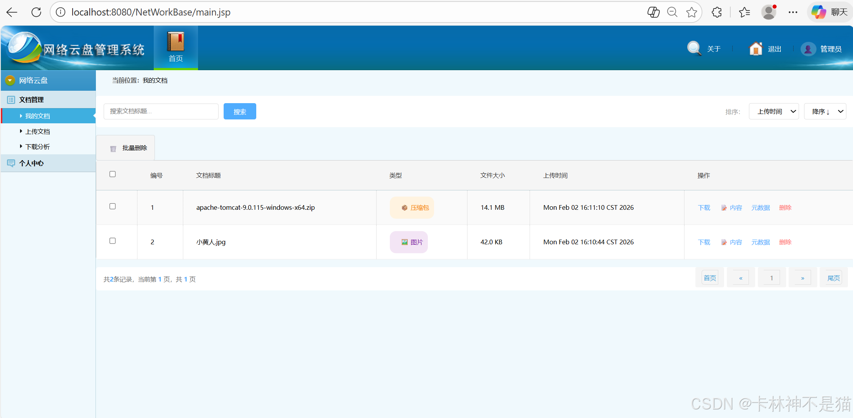Check the box for apache-tomcat zip row

113,206
